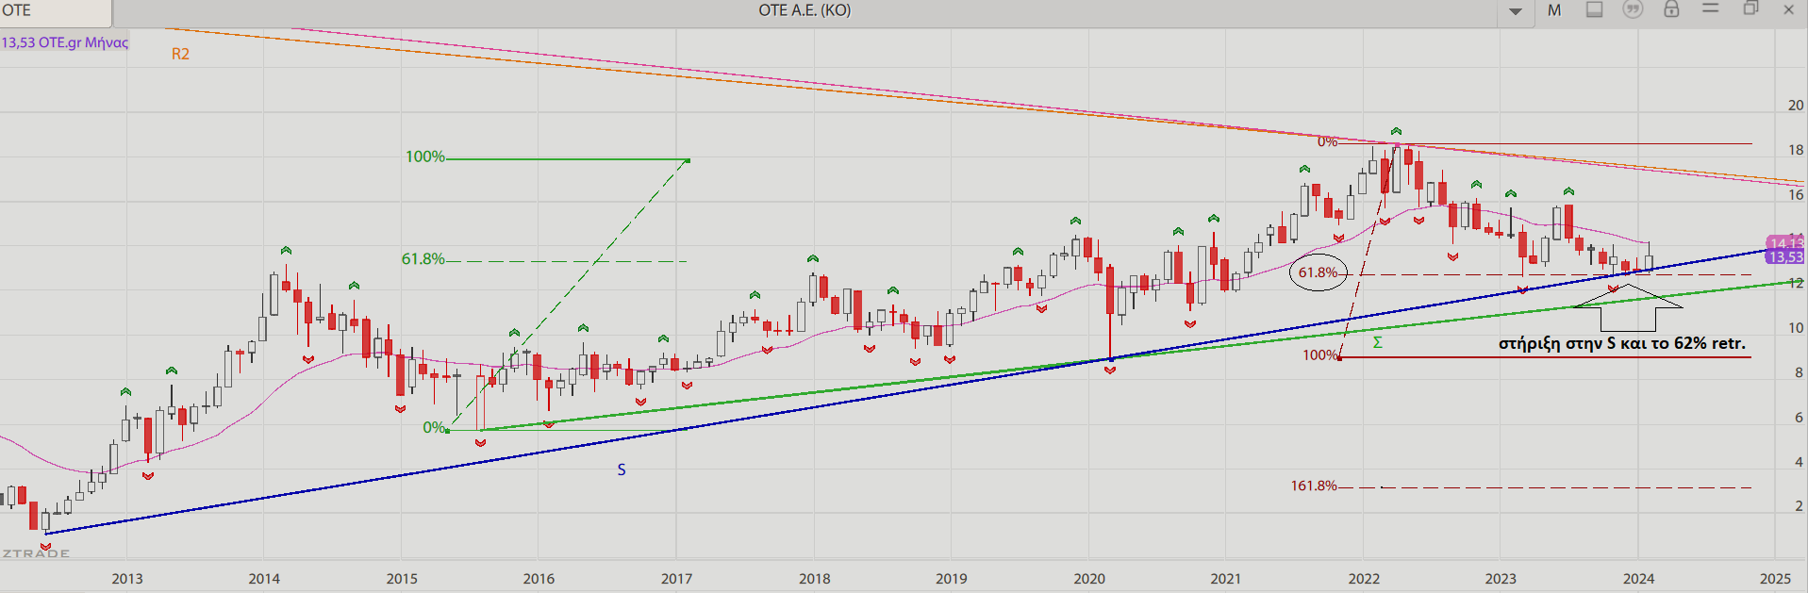Select the green Σ label
Screen dimensions: 1808x593
coord(1378,342)
